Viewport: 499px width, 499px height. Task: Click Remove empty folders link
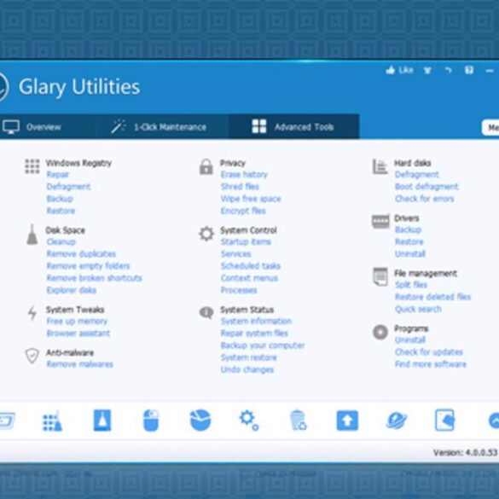tap(88, 266)
